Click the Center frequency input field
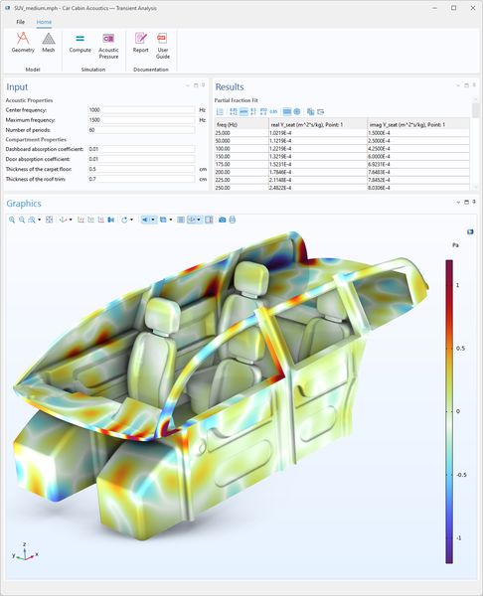This screenshot has width=483, height=596. (141, 110)
